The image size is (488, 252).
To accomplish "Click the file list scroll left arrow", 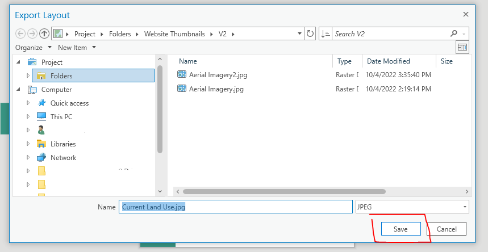I will (178, 192).
